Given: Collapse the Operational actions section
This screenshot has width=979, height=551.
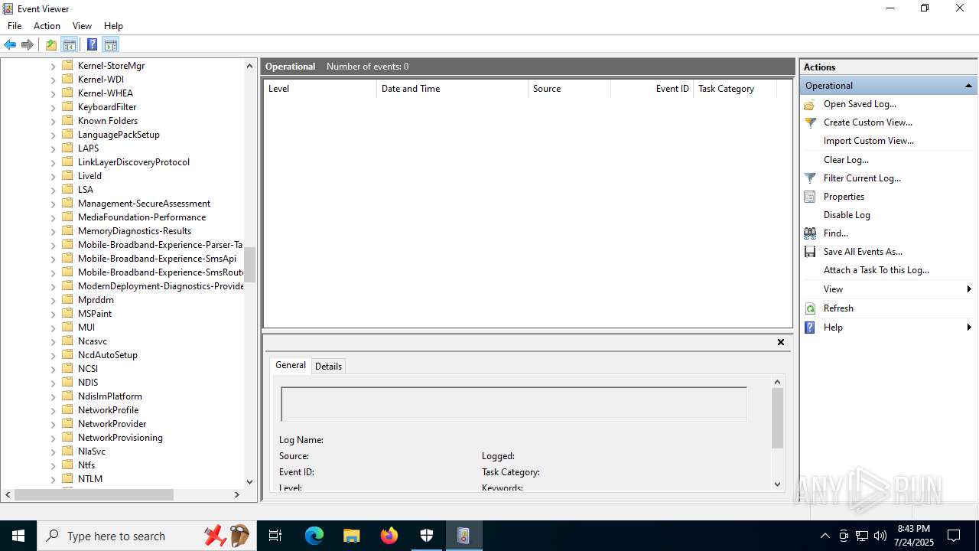Looking at the screenshot, I should (968, 86).
